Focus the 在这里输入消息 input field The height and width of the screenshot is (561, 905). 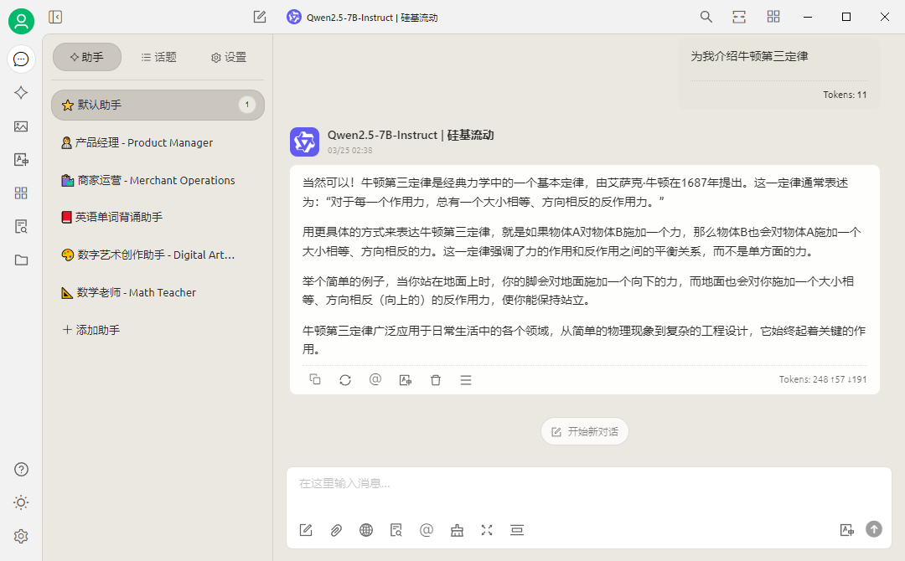587,484
